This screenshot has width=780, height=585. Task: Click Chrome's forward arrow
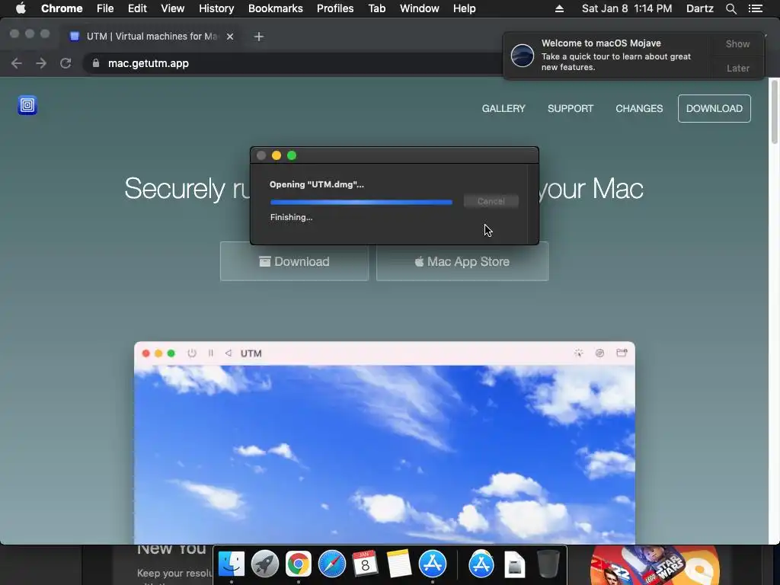point(41,63)
